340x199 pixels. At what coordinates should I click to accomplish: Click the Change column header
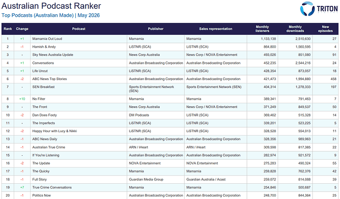pos(22,29)
